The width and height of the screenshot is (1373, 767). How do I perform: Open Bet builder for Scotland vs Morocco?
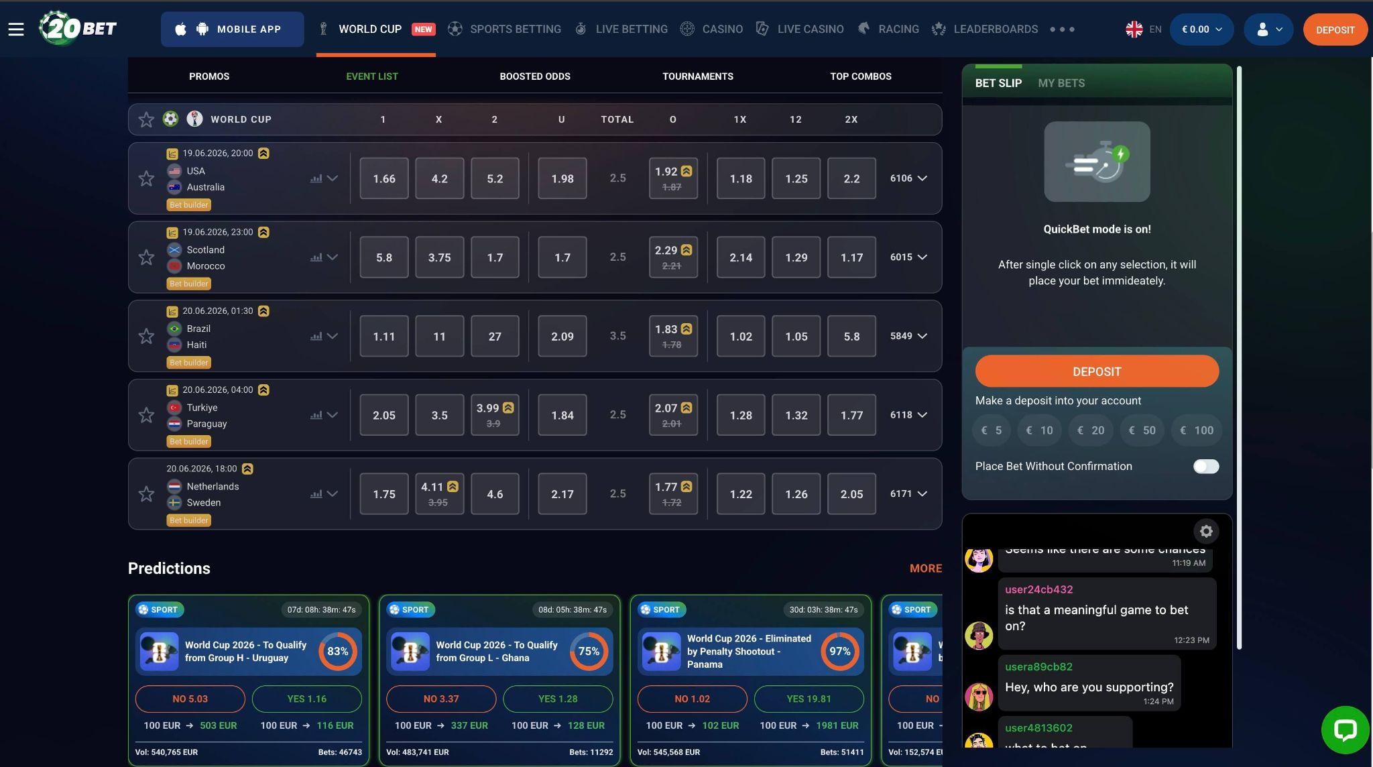189,284
